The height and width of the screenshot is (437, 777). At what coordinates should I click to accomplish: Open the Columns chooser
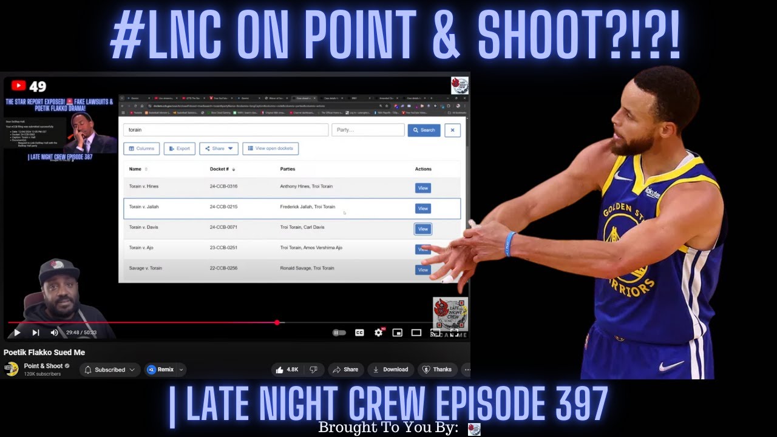(141, 149)
